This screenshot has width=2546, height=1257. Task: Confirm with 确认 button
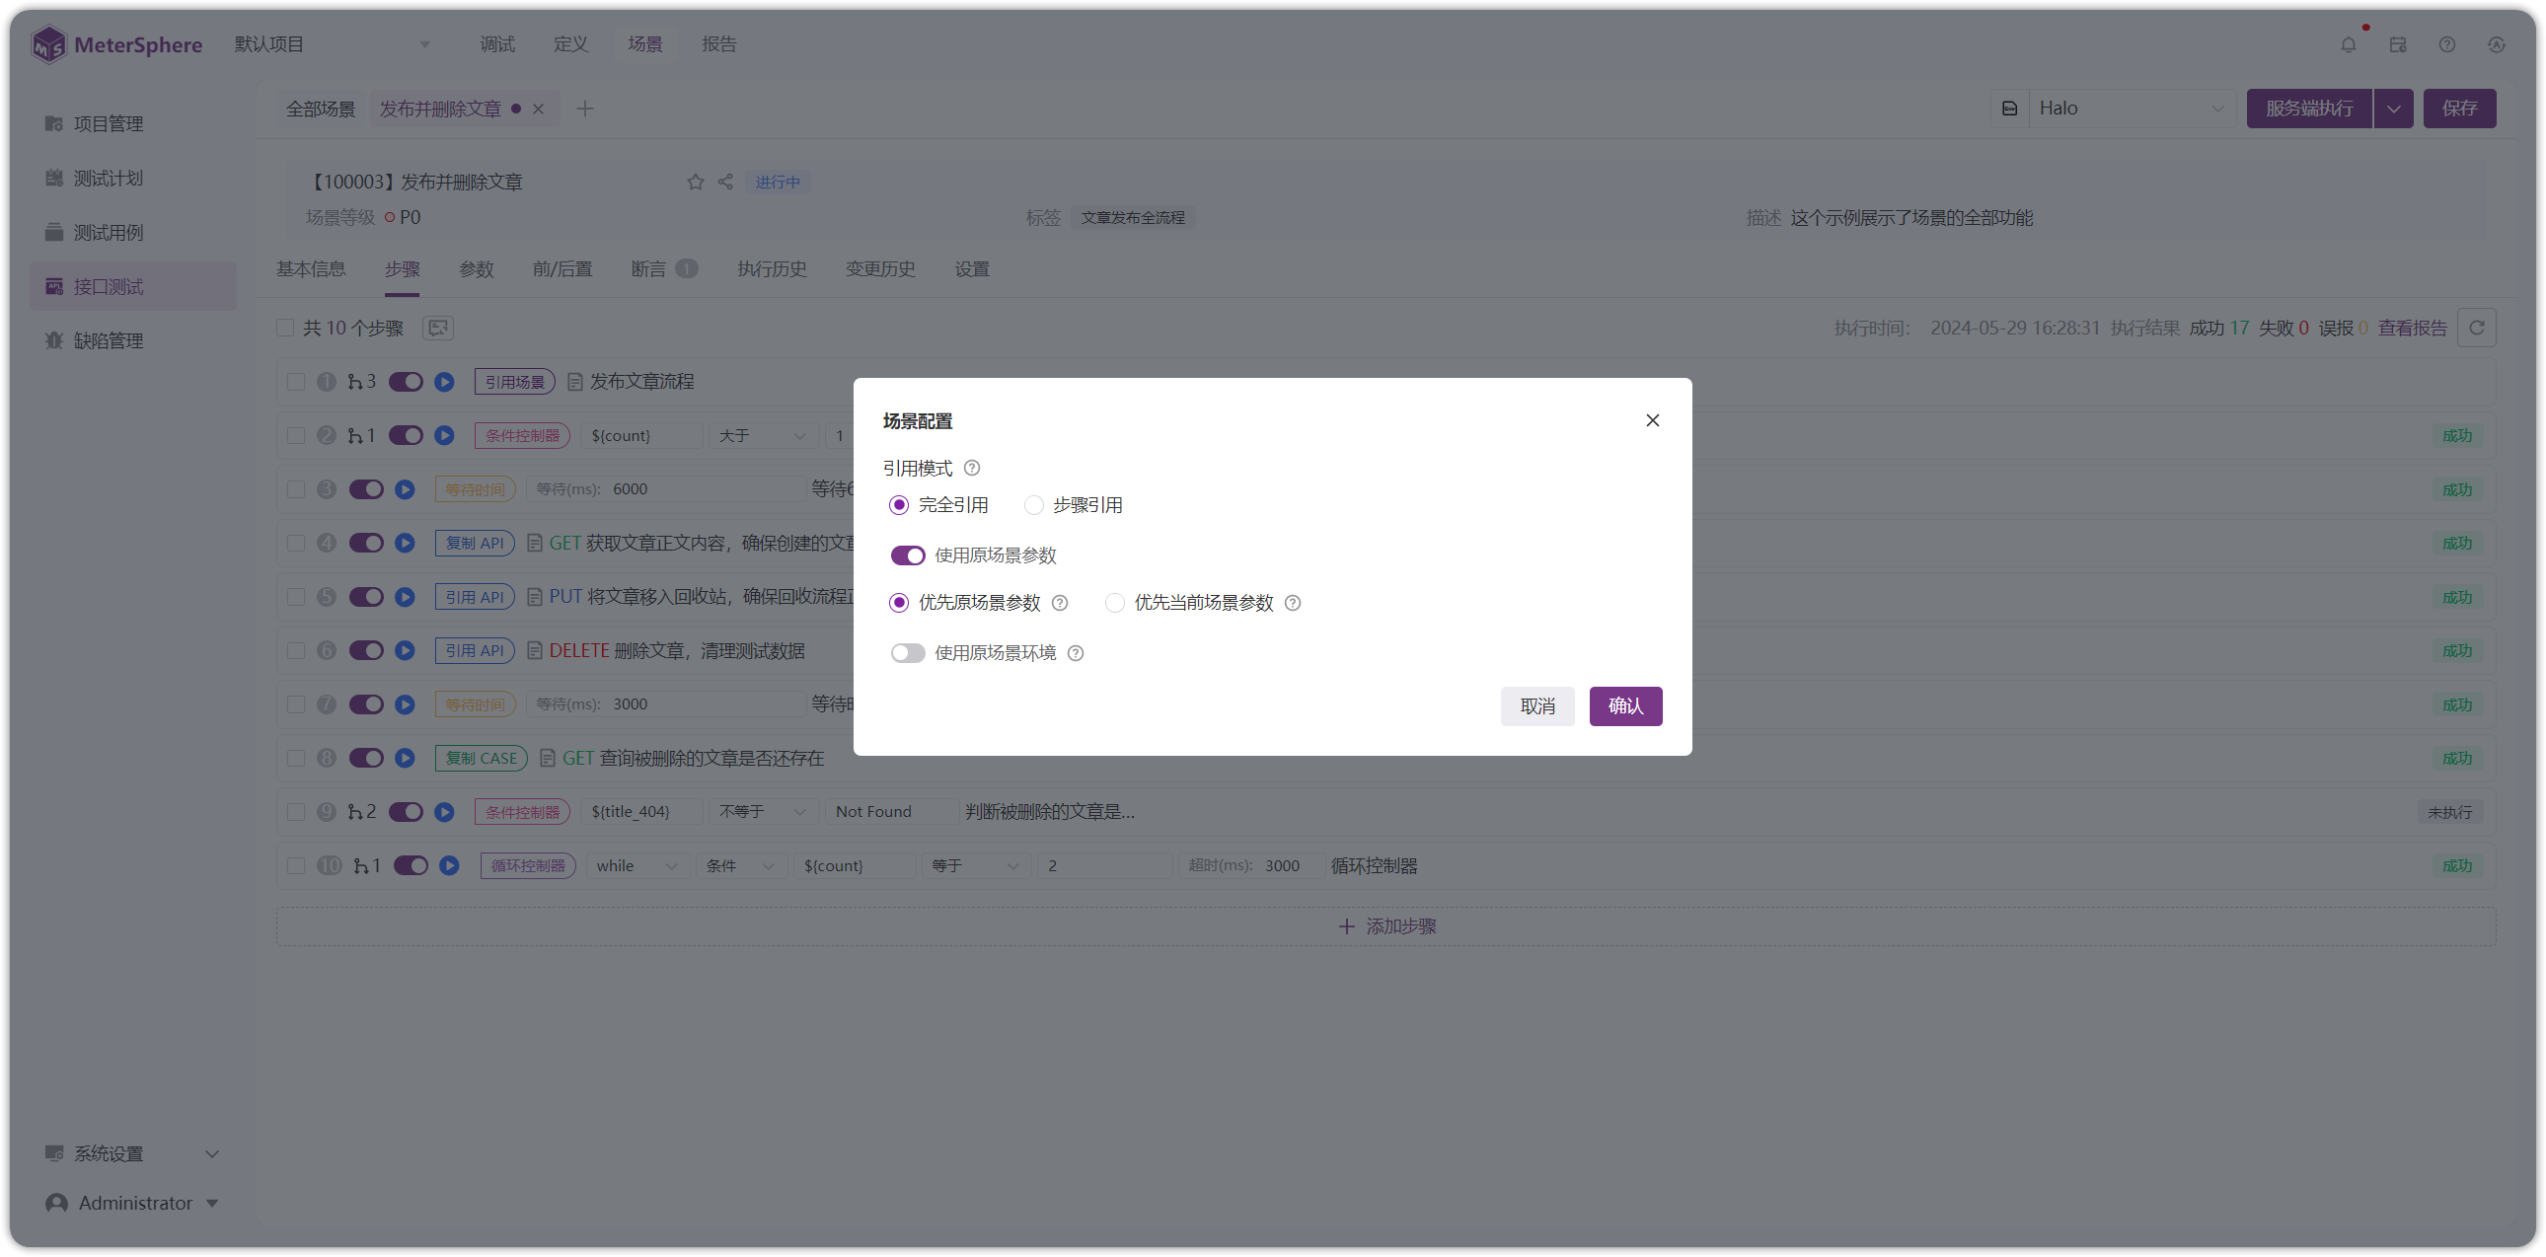pyautogui.click(x=1625, y=706)
